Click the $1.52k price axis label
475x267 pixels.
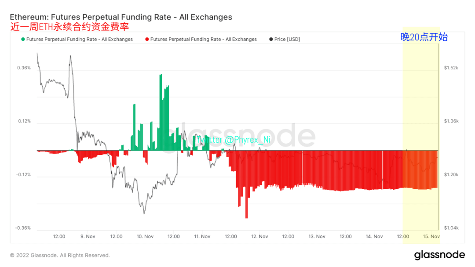click(451, 68)
